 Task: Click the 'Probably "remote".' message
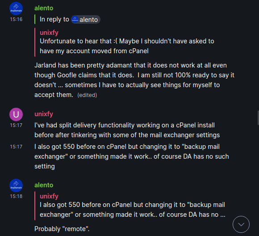pos(62,229)
